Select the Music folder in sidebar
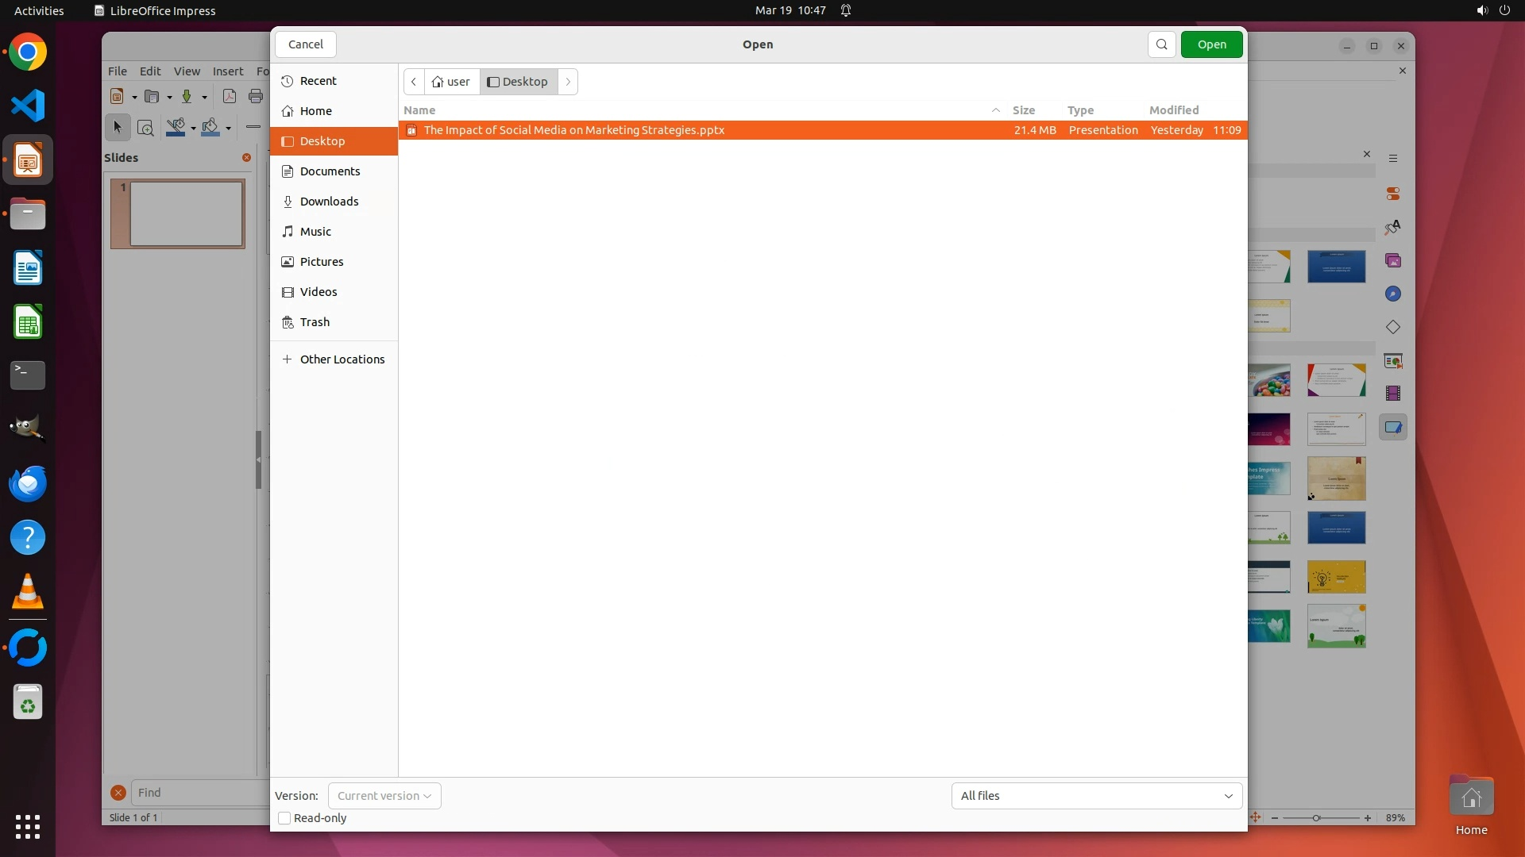Viewport: 1525px width, 857px height. [315, 232]
